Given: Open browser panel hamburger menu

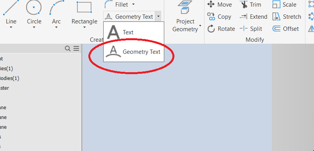Looking at the screenshot, I should point(76,48).
